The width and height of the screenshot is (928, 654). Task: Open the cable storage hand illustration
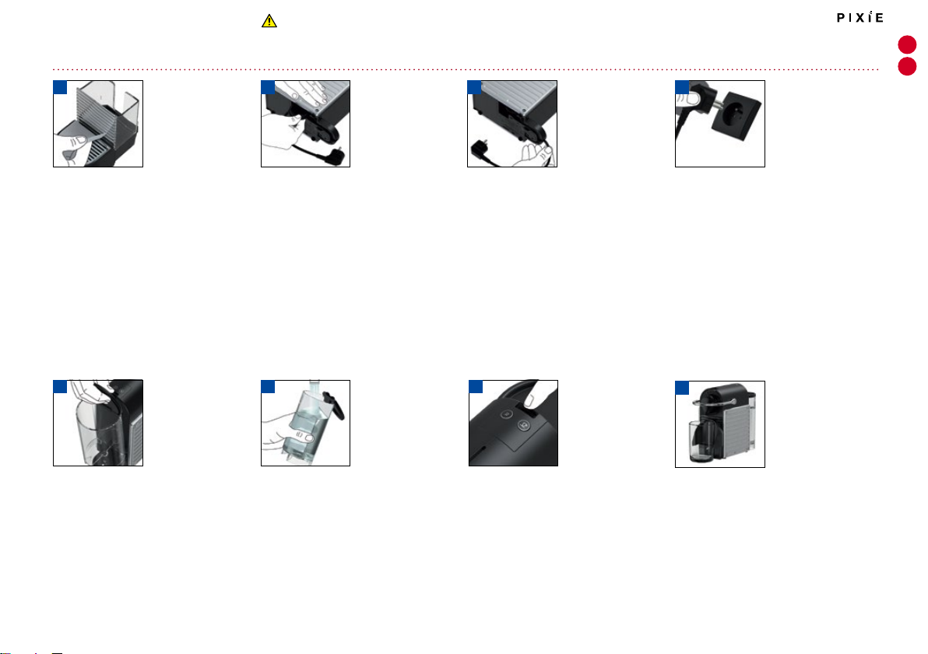point(305,124)
